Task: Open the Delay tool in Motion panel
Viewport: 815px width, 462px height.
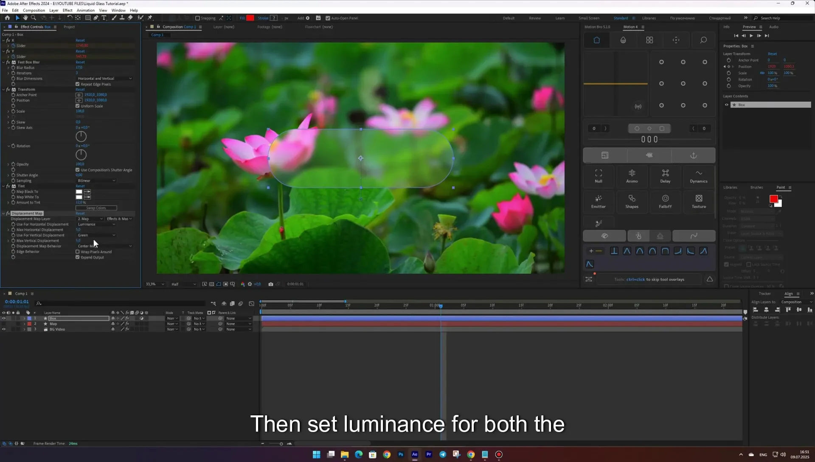Action: pos(665,176)
